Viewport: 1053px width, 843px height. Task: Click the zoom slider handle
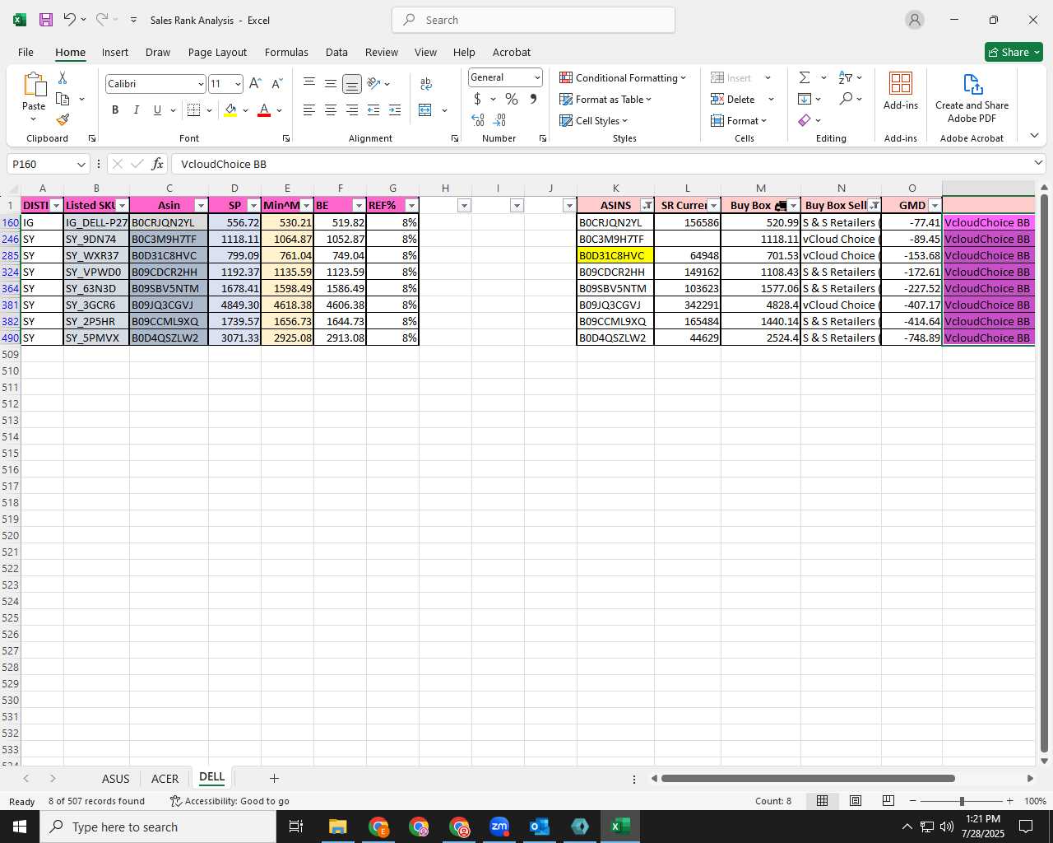962,801
